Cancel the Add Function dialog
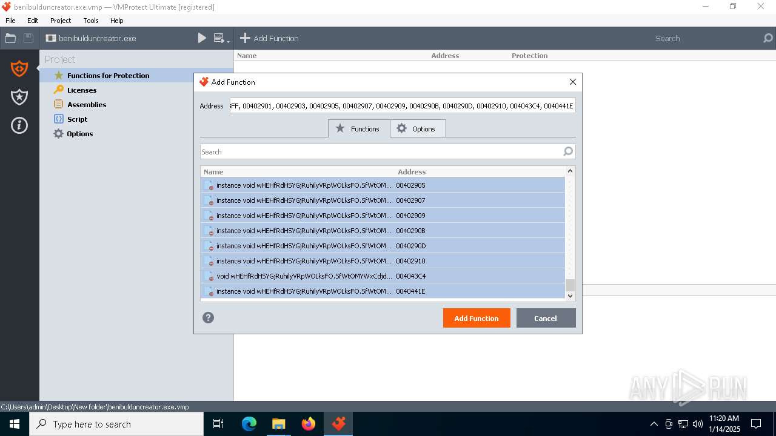This screenshot has width=776, height=436. [546, 318]
